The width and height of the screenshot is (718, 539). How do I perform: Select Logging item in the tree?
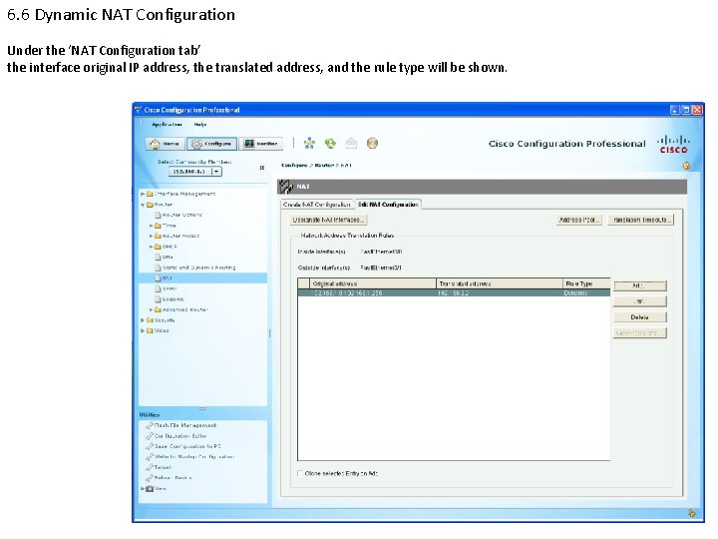[x=173, y=299]
